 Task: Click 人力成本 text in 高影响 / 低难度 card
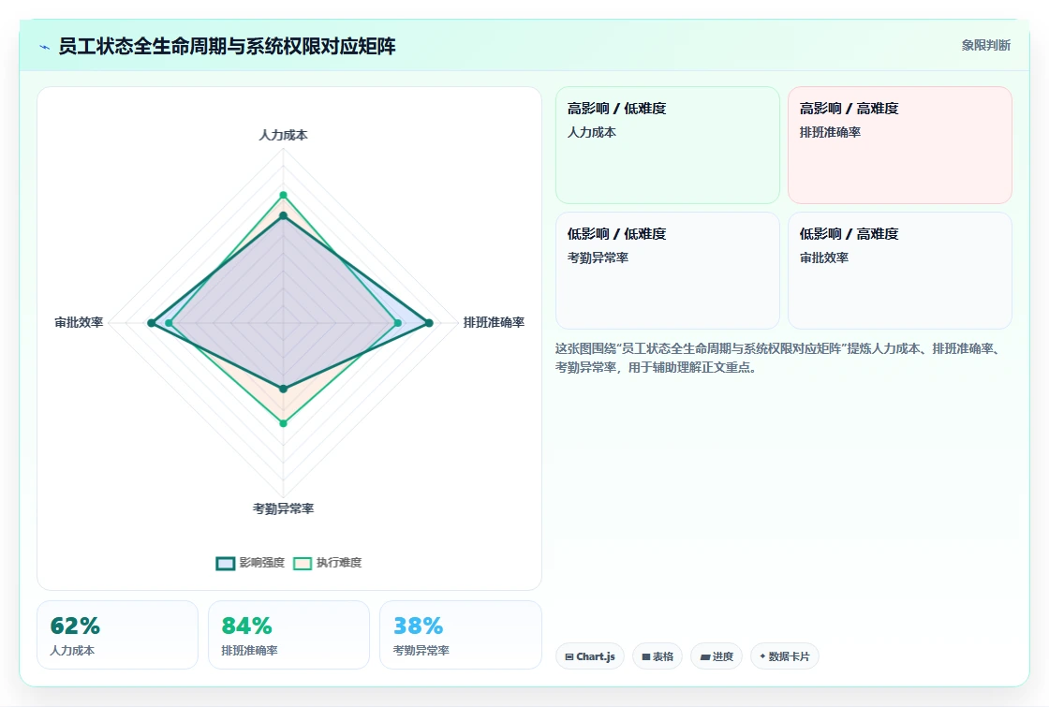591,132
